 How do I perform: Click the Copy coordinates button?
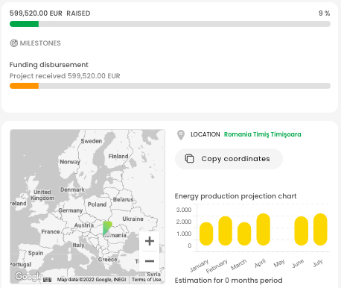click(229, 159)
